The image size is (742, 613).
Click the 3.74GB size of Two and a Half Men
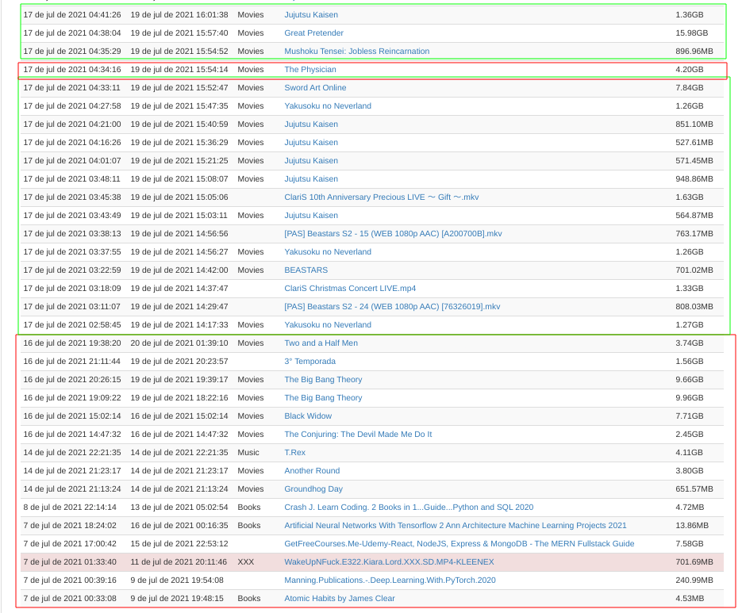click(690, 343)
